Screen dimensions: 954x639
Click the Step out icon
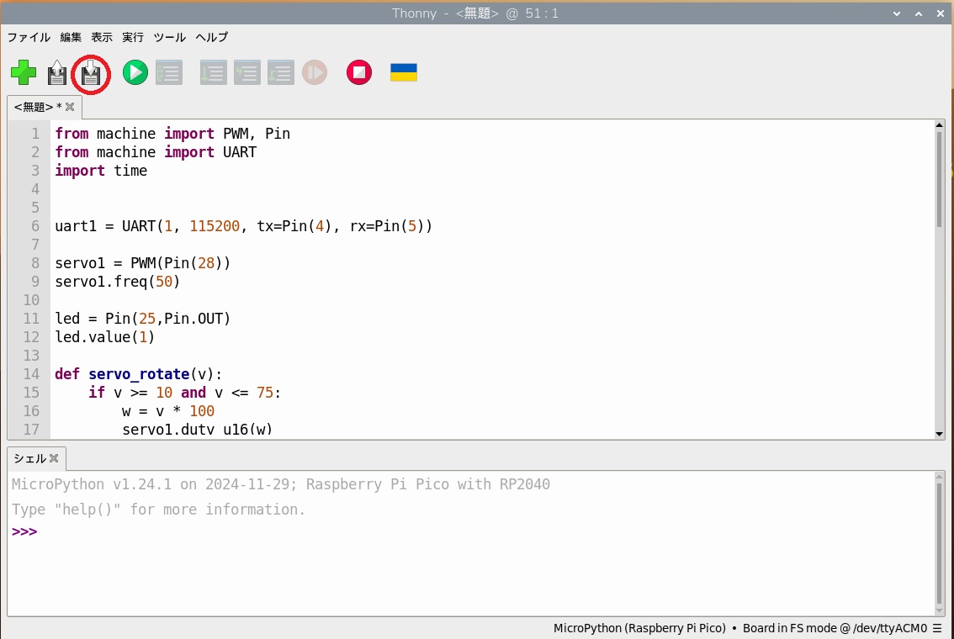(280, 73)
